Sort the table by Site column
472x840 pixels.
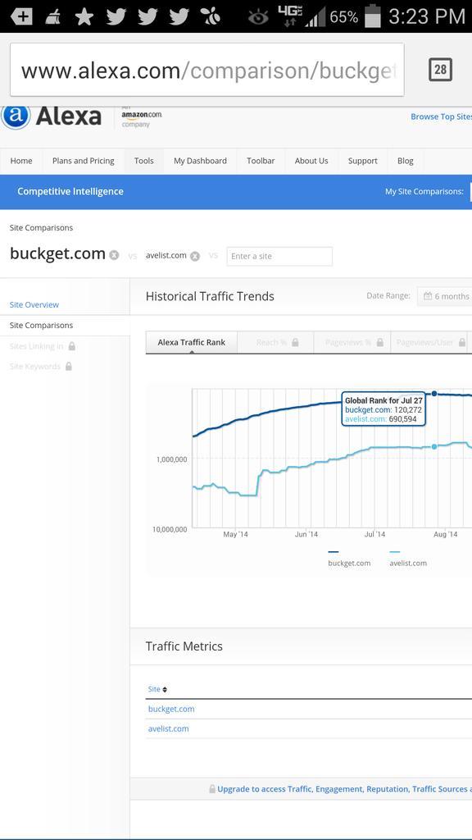point(157,689)
